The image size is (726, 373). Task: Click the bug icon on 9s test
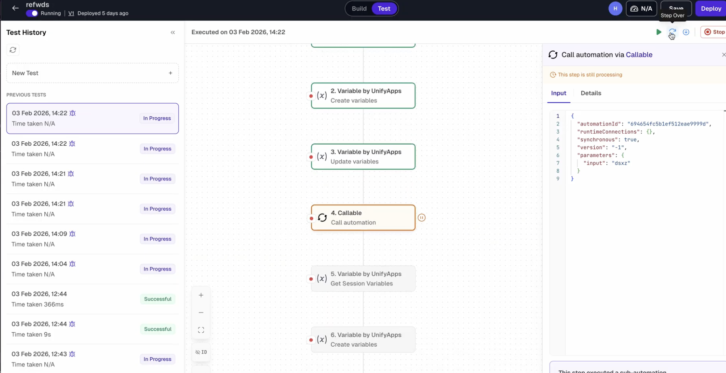[72, 324]
